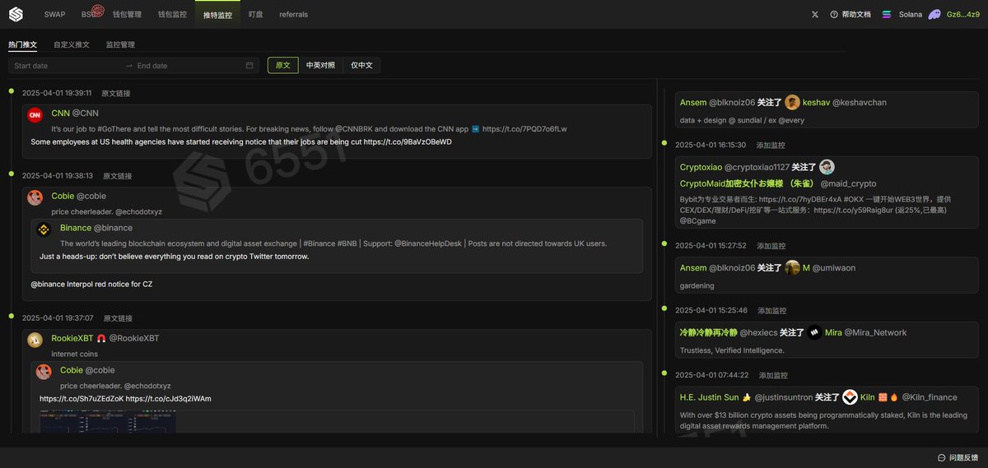The width and height of the screenshot is (988, 468).
Task: Click 添加监控 for the 15:25:46 entry
Action: click(772, 310)
